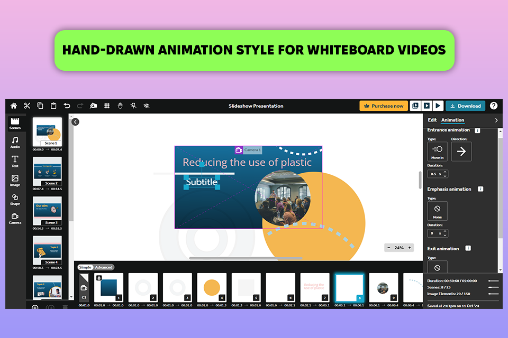The image size is (508, 338).
Task: Undo the last action
Action: click(67, 106)
